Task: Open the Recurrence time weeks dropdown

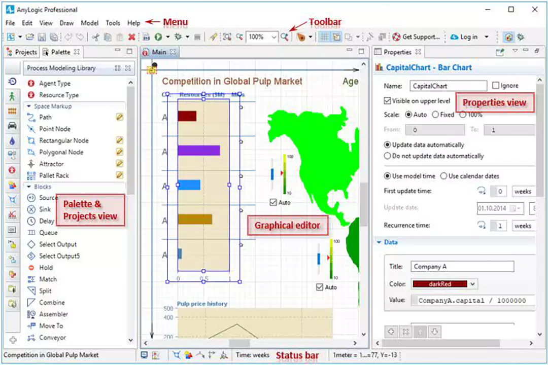Action: pos(523,226)
